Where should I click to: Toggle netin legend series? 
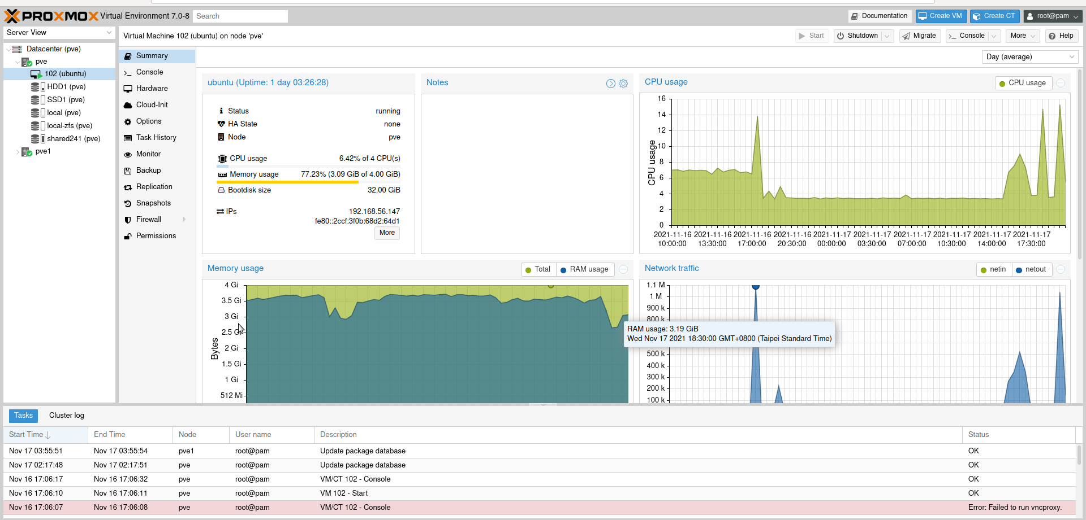pyautogui.click(x=993, y=270)
